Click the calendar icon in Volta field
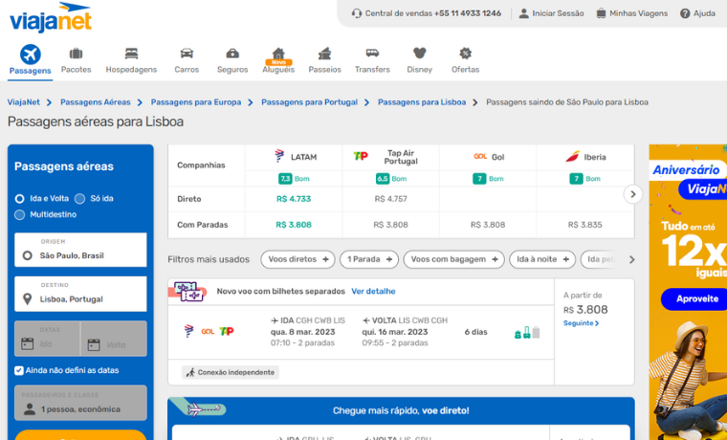 [94, 344]
